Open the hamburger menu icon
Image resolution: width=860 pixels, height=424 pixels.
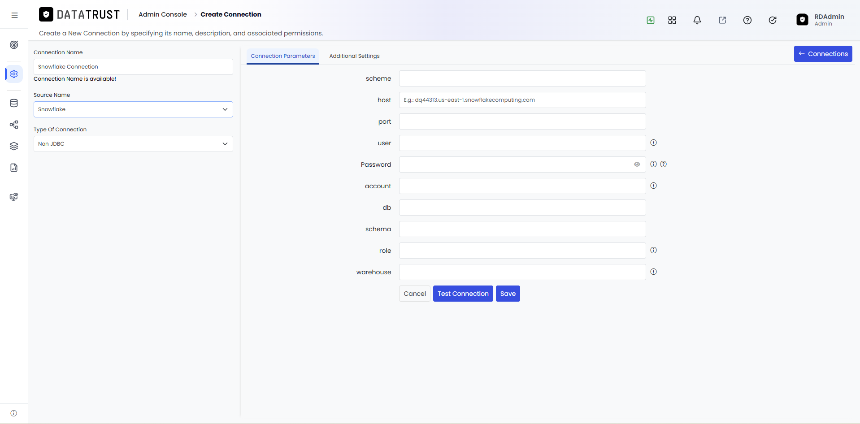[x=14, y=15]
